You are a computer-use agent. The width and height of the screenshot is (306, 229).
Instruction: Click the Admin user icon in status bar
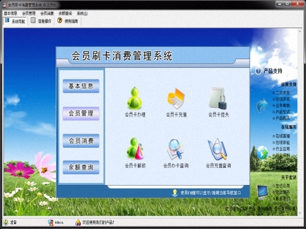tap(51, 222)
